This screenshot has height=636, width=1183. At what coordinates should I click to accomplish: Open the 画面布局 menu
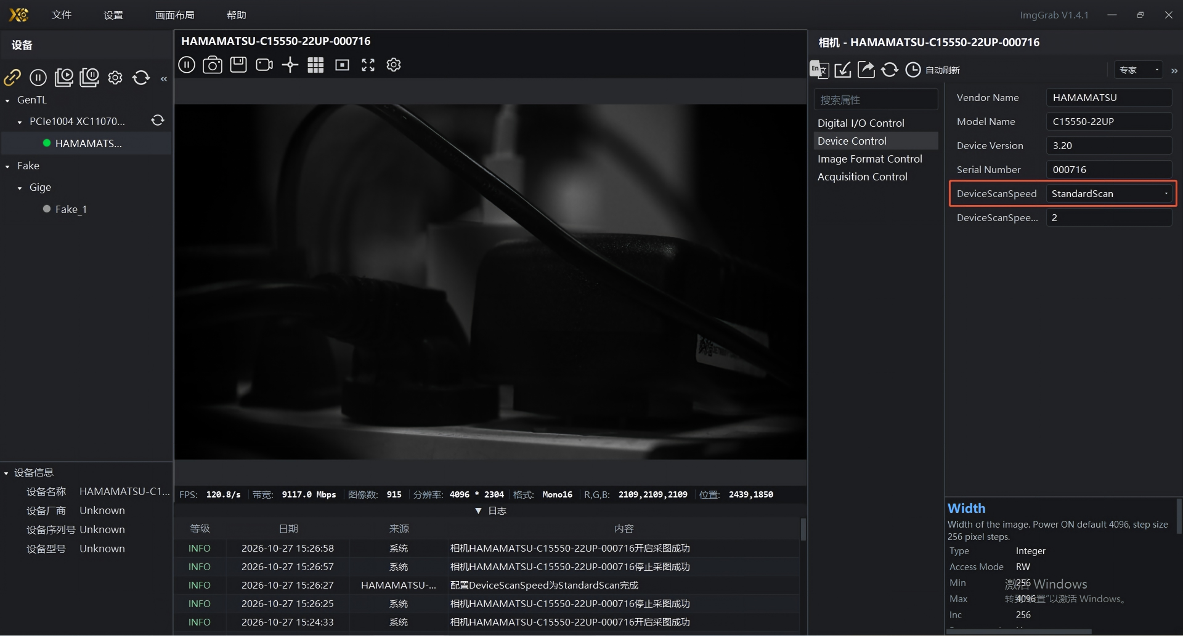click(175, 15)
